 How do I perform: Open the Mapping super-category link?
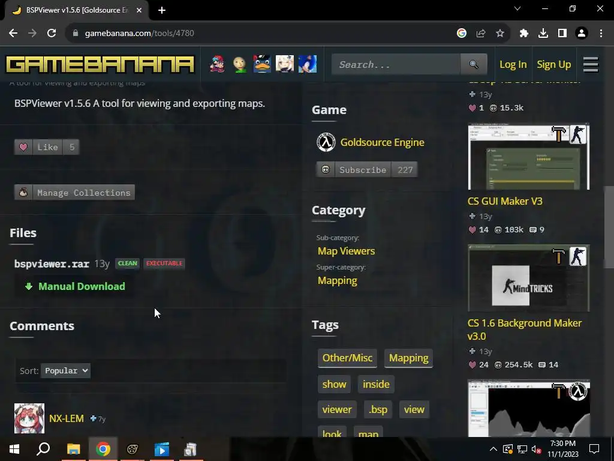coord(337,280)
